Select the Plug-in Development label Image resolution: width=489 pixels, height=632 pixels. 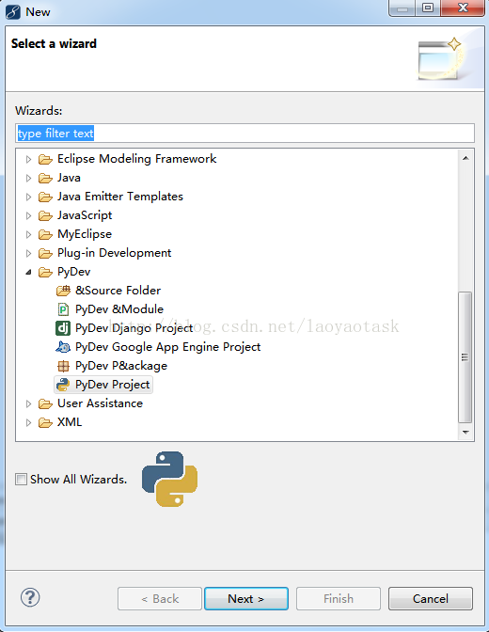point(114,253)
